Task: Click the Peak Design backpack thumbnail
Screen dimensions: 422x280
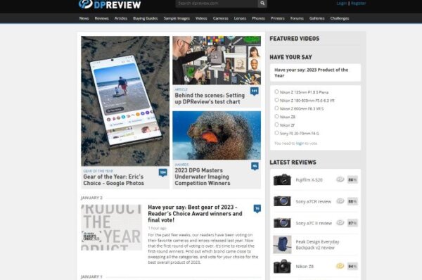Action: click(282, 244)
